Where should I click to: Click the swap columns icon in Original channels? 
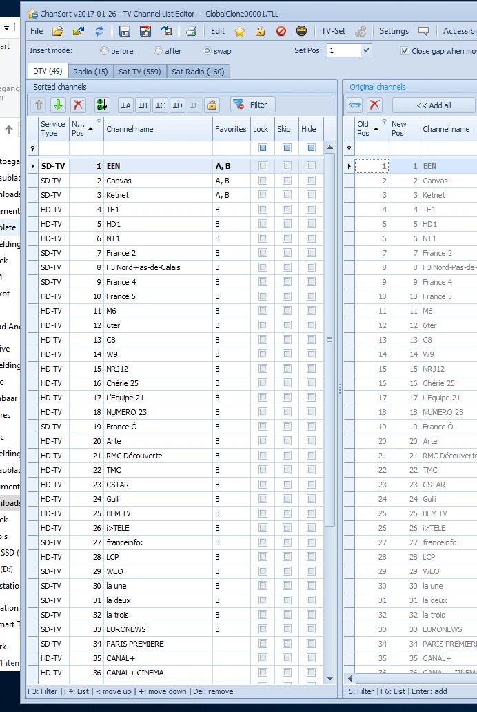tap(355, 105)
